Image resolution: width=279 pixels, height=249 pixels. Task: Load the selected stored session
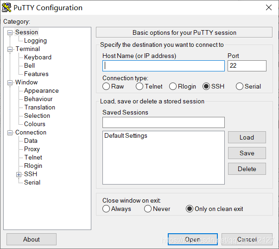tap(247, 137)
